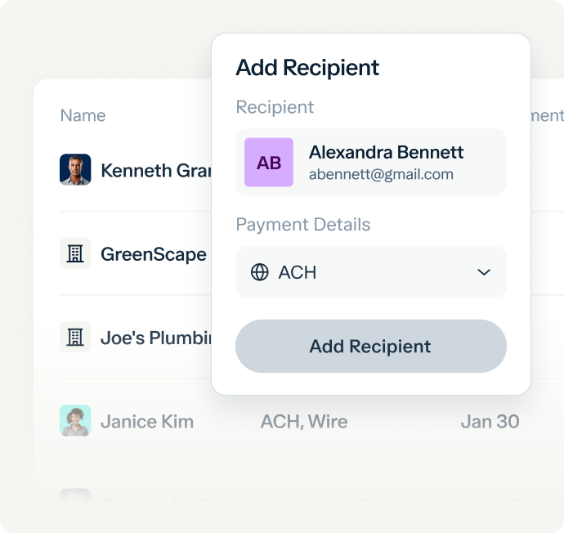
Task: Click the GreenScape building icon
Action: [75, 253]
